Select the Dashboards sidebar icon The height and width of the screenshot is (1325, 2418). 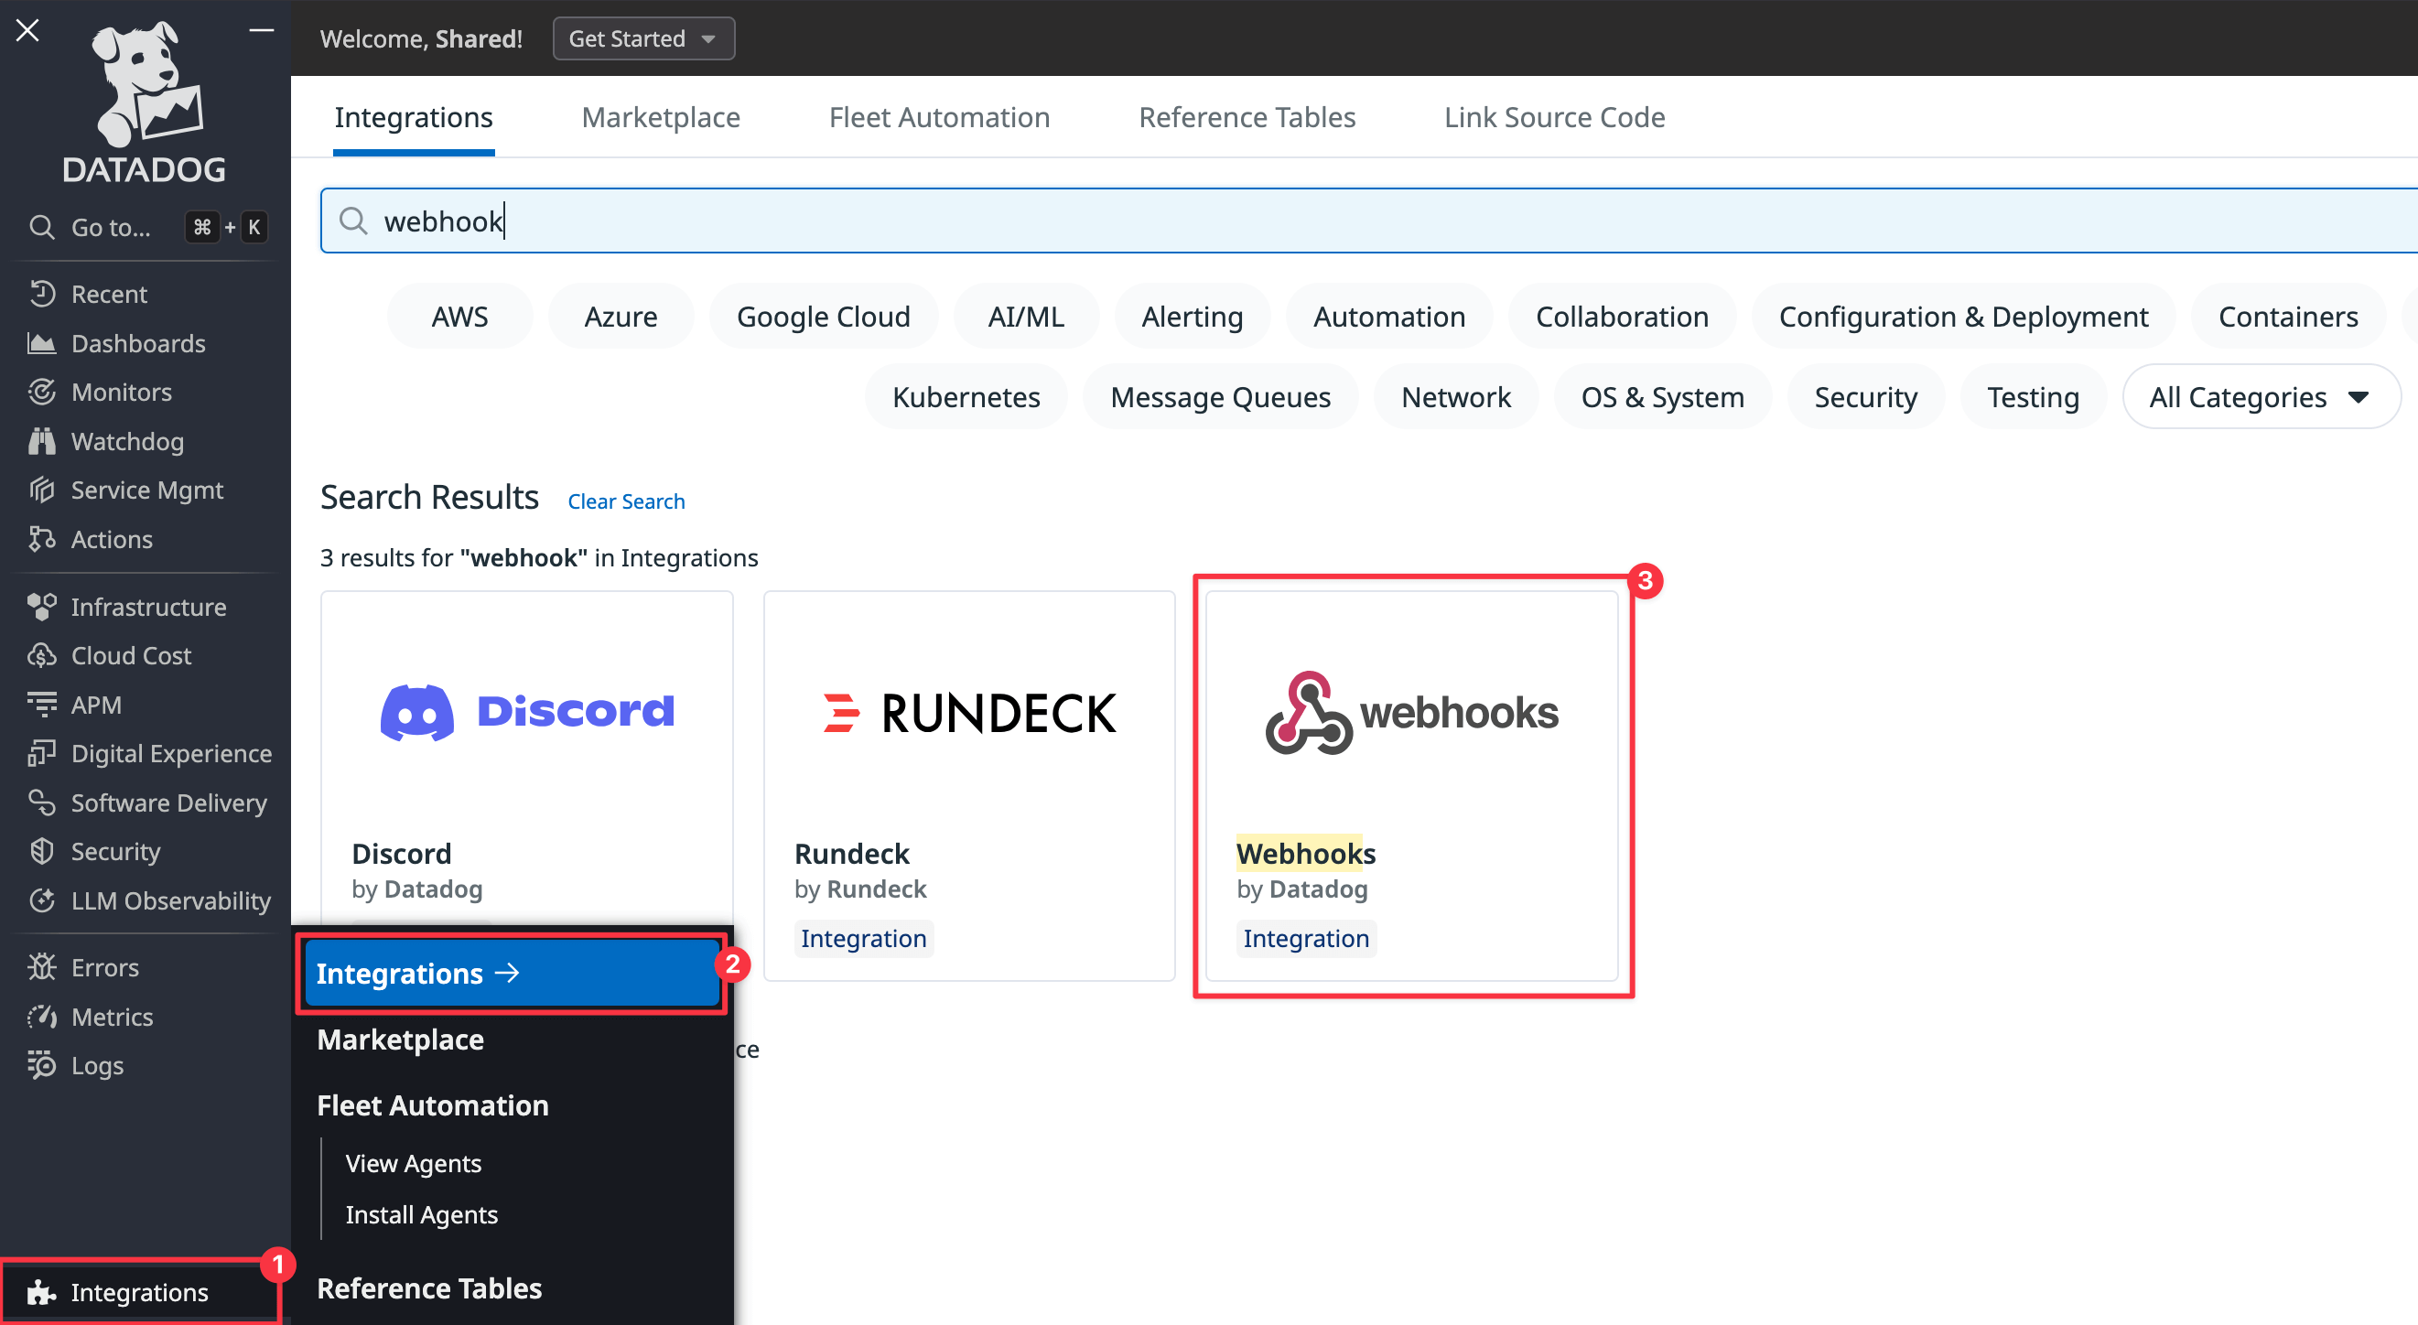[42, 343]
